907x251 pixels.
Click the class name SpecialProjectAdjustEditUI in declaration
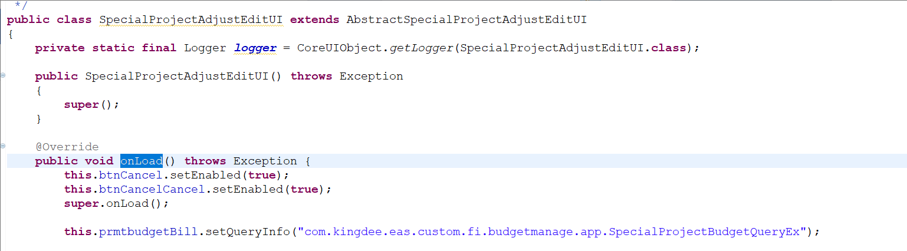tap(191, 19)
